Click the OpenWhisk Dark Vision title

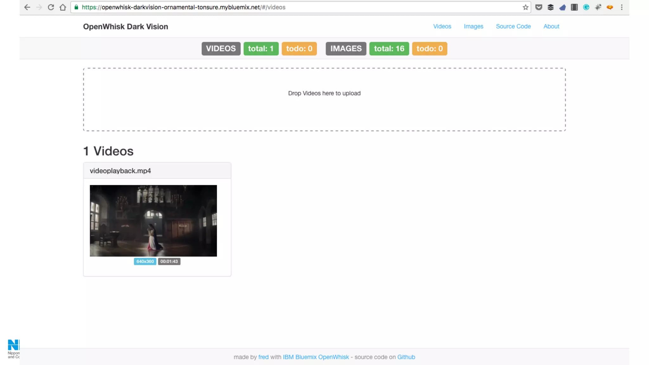coord(125,27)
